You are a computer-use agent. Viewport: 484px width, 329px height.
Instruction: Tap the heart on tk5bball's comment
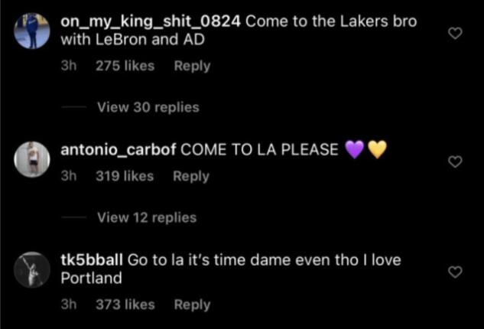[x=455, y=272]
